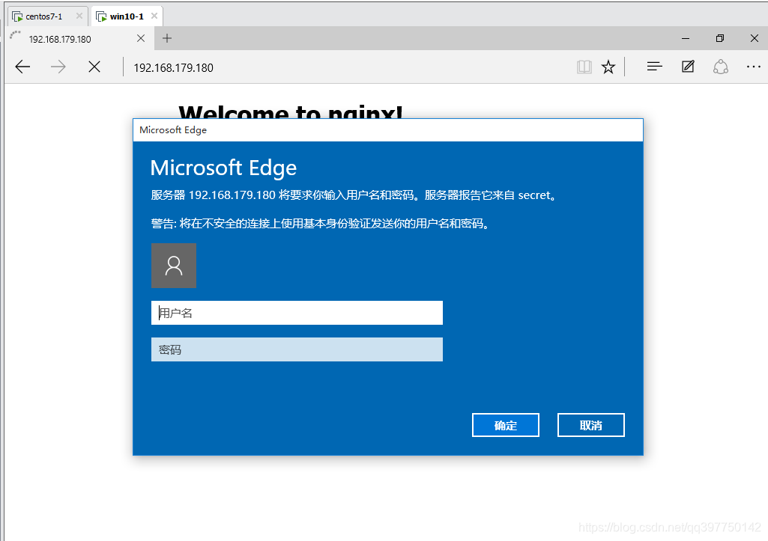This screenshot has width=768, height=541.
Task: Close the centos7-1 VM tab
Action: (x=79, y=16)
